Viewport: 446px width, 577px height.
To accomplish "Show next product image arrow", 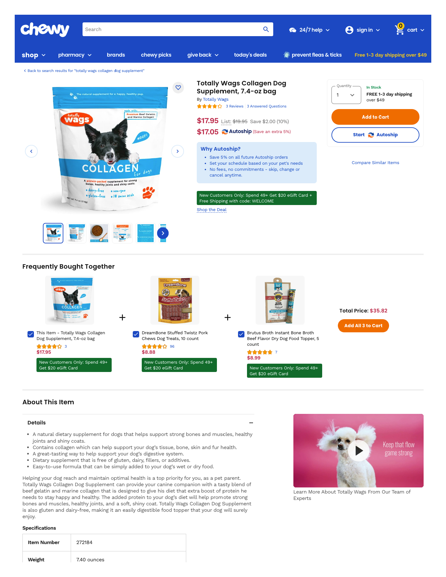I will click(x=178, y=151).
